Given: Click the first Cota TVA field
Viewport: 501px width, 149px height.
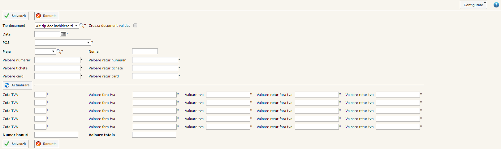Looking at the screenshot, I should (40, 95).
